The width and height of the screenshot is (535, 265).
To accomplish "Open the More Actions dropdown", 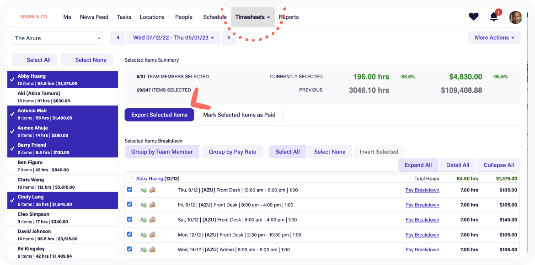I will pyautogui.click(x=494, y=37).
